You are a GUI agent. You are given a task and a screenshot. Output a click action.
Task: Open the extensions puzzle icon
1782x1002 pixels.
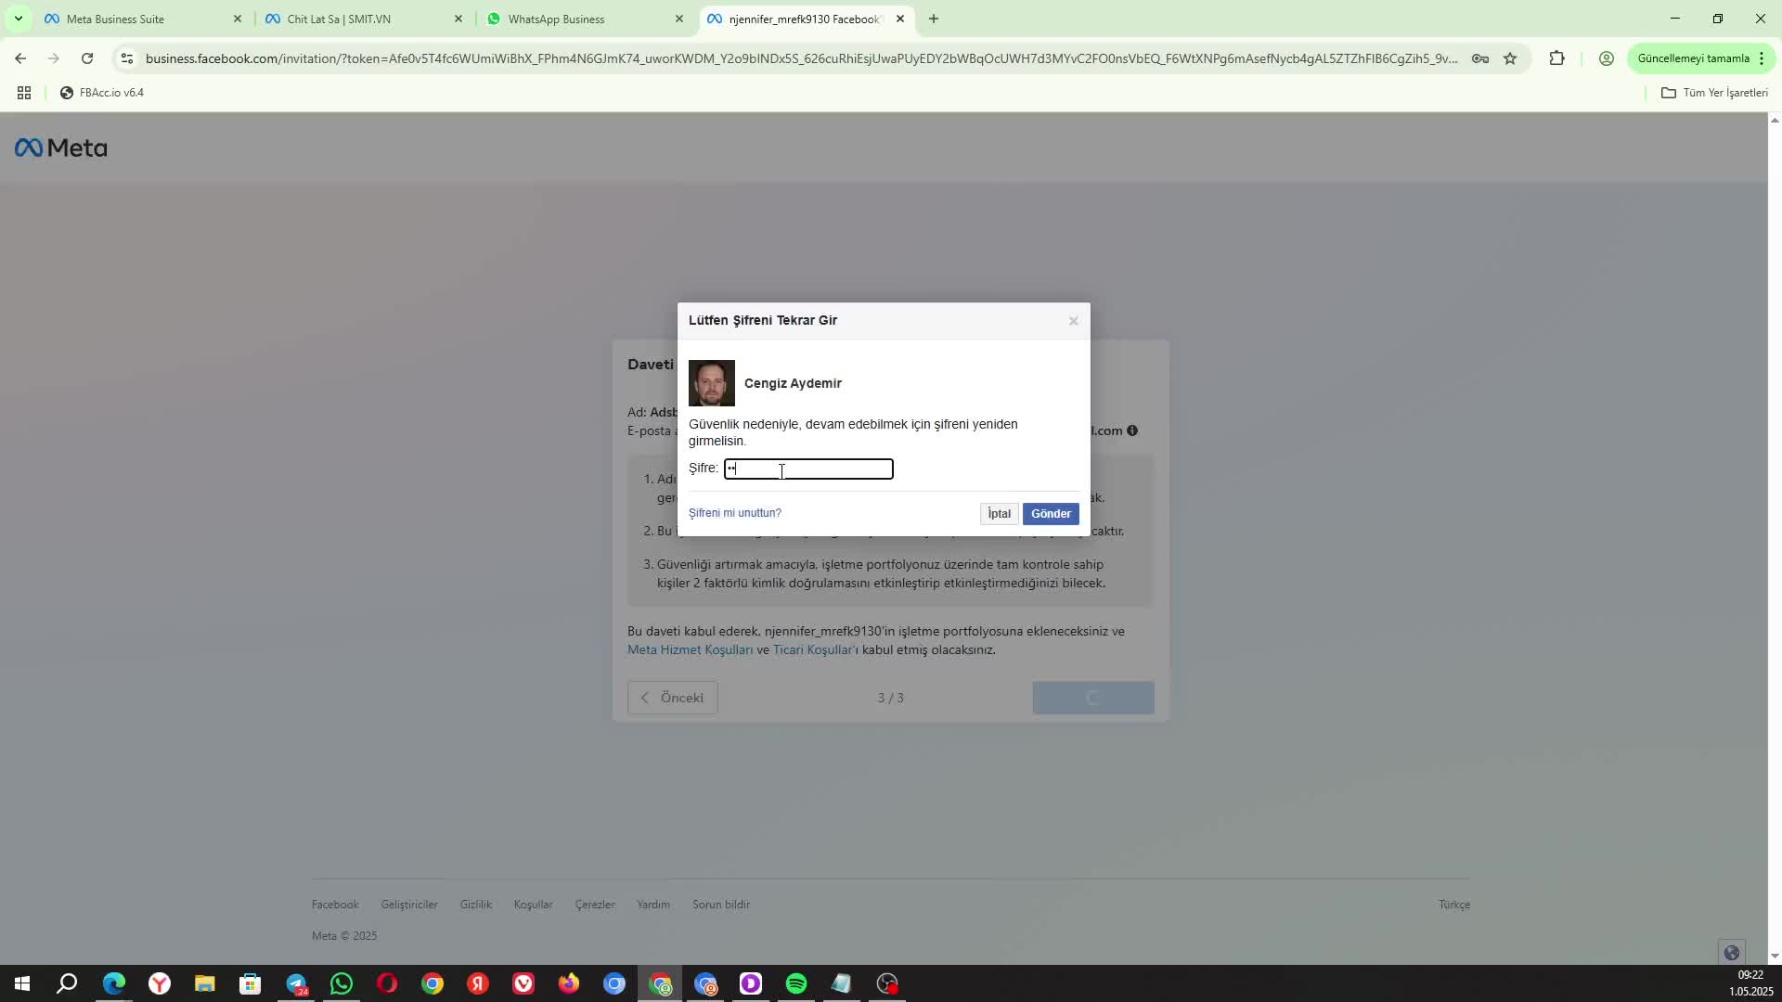pos(1556,58)
